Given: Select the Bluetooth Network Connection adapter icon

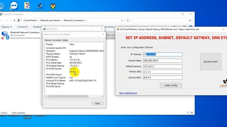Looking at the screenshot, I should click(5, 35).
